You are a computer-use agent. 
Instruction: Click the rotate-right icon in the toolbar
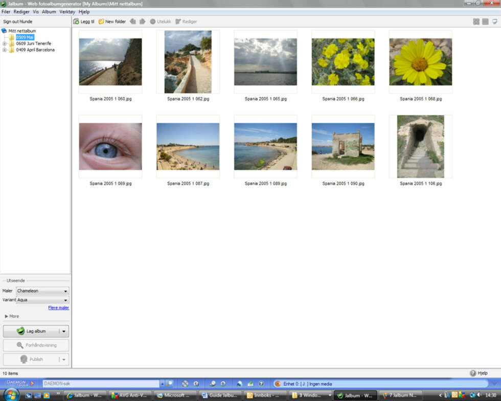tap(143, 21)
